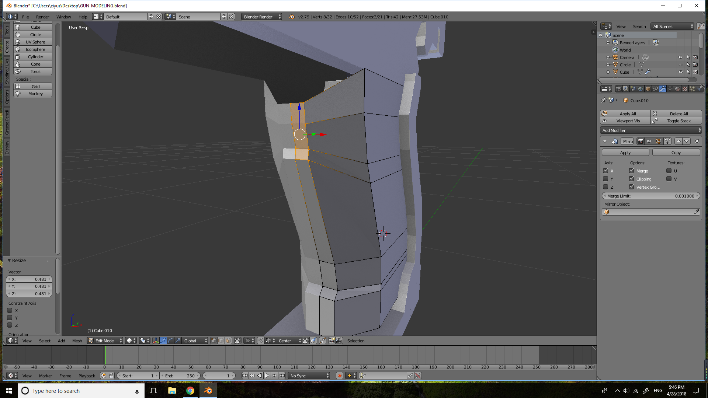Open the Object Constraints chain tab
The height and width of the screenshot is (398, 708).
655,89
